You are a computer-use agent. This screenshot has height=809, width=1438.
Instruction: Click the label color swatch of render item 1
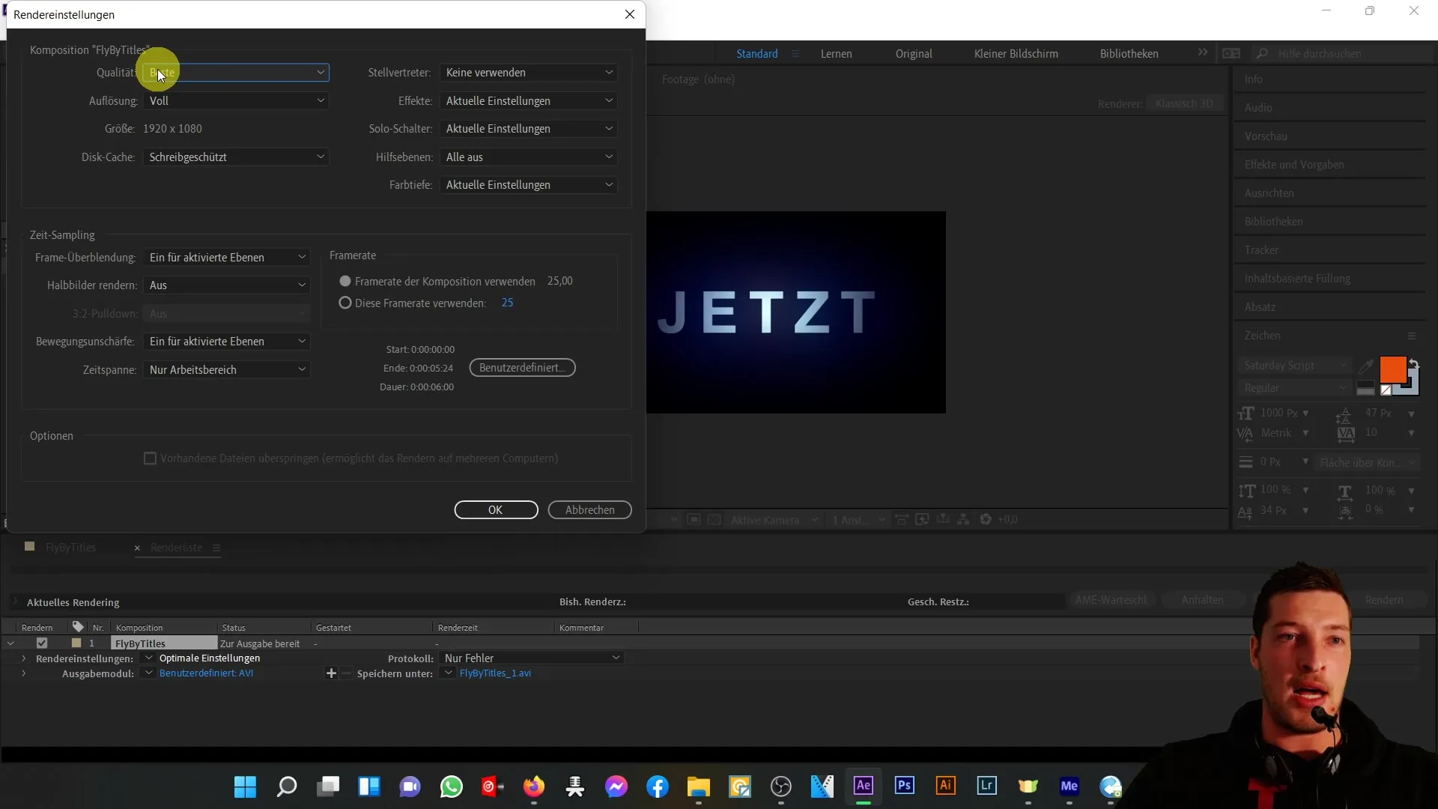pos(76,643)
